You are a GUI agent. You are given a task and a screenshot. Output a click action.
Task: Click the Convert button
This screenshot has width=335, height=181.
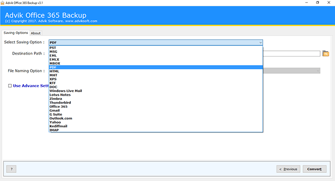click(x=314, y=169)
